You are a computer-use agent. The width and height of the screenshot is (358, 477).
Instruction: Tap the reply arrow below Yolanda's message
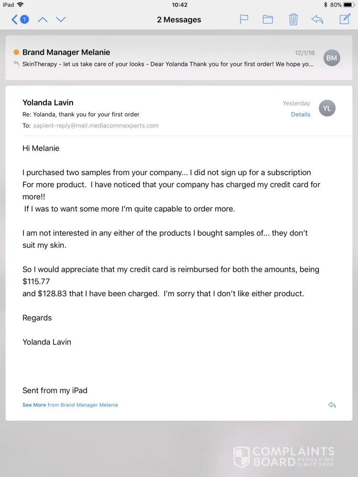pyautogui.click(x=332, y=405)
